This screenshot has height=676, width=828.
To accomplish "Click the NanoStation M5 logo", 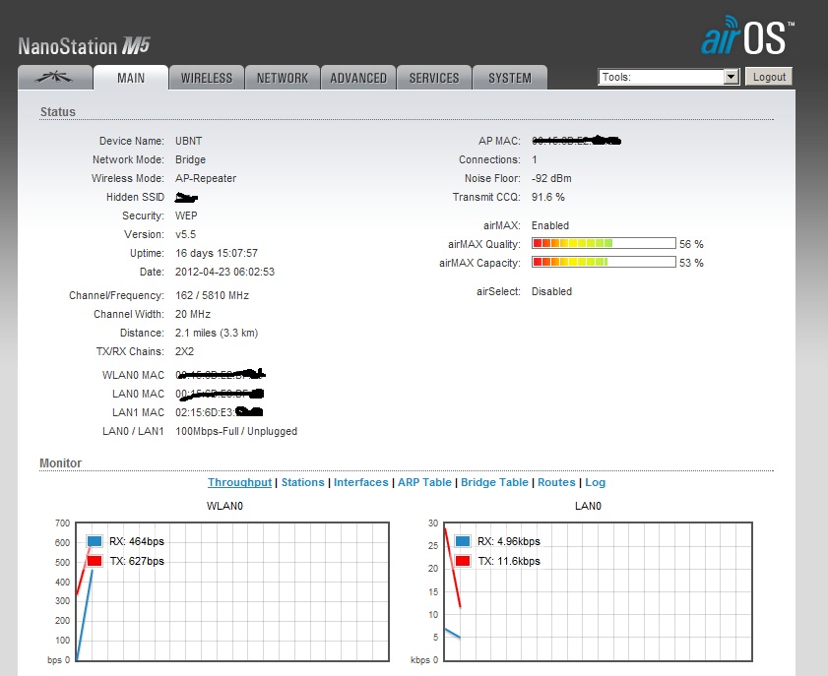I will 84,45.
